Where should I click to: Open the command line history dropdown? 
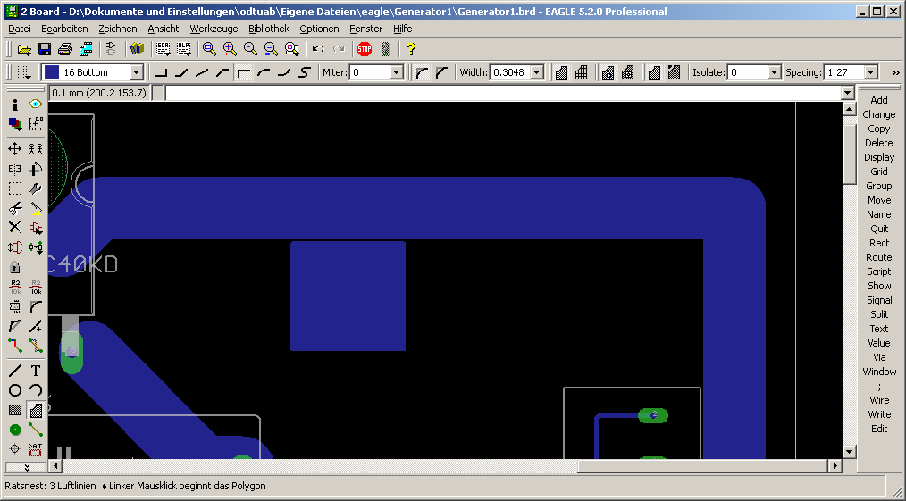(x=848, y=92)
